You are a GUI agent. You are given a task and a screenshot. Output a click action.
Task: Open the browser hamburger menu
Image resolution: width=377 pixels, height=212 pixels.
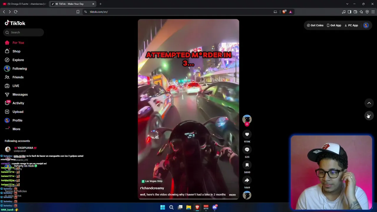[x=373, y=12]
